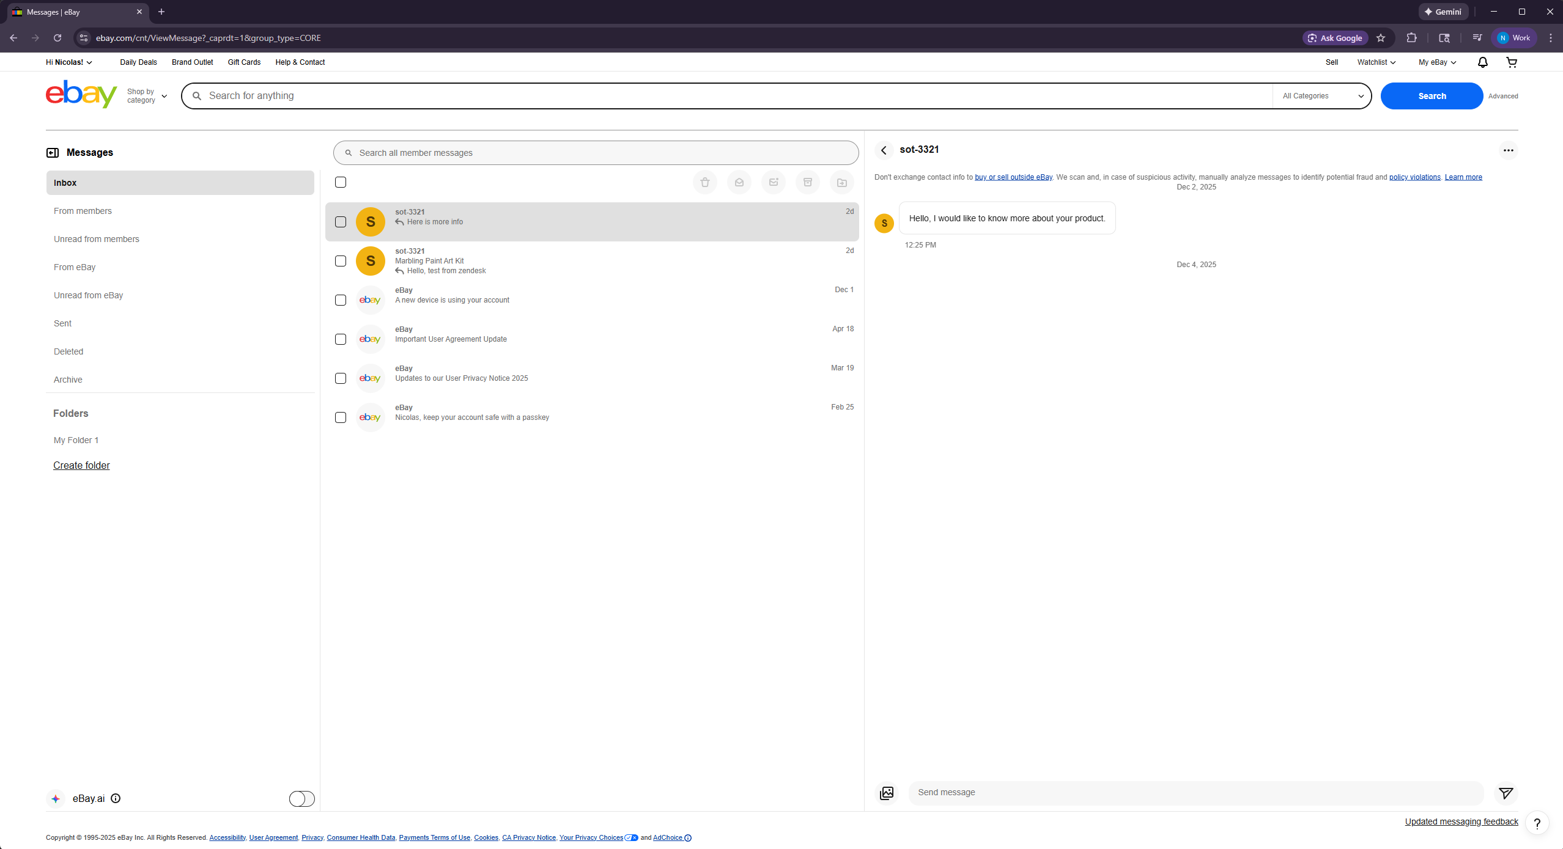Click the Create folder link
1563x849 pixels.
(x=81, y=465)
